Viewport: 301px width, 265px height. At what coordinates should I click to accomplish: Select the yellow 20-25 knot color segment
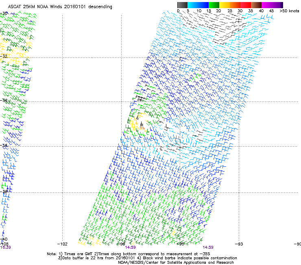[x=225, y=5]
